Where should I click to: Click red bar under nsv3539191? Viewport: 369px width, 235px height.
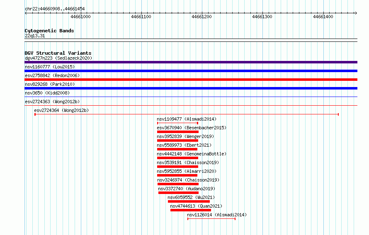178,167
